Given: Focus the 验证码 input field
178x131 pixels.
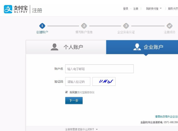Looking at the screenshot, I should [x=78, y=81].
